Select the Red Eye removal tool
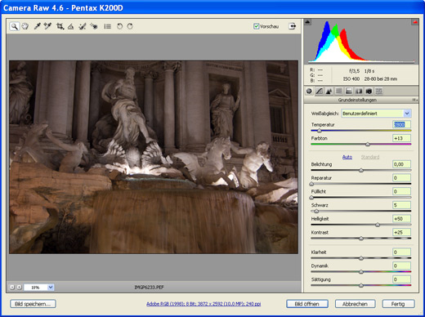The height and width of the screenshot is (317, 425). (x=94, y=26)
